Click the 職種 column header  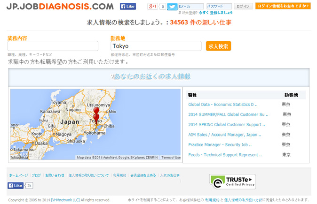(192, 95)
